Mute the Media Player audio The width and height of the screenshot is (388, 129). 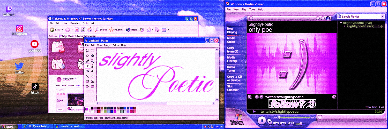coord(291,123)
